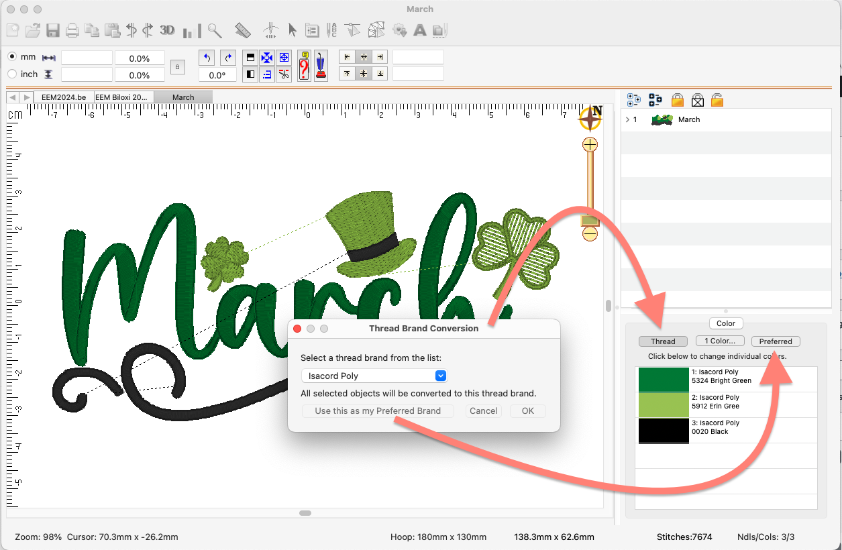Select the mm units radio button
Image resolution: width=842 pixels, height=550 pixels.
click(12, 57)
